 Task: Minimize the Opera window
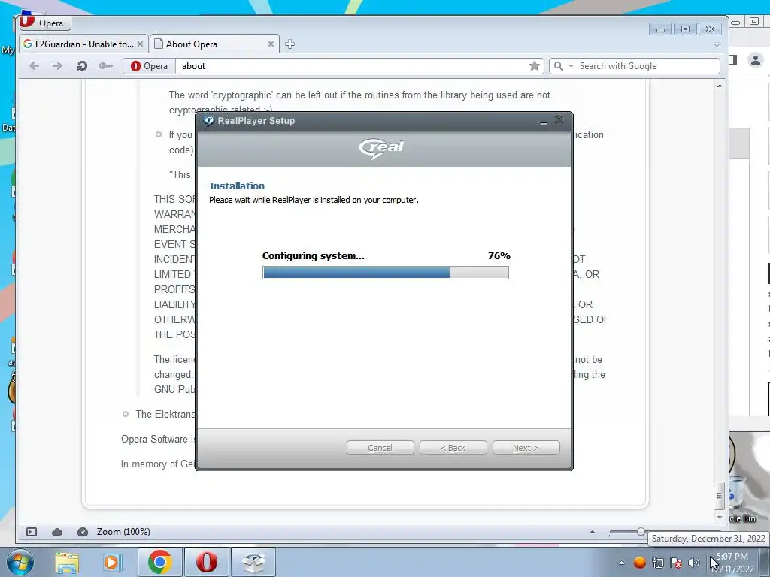coord(660,29)
